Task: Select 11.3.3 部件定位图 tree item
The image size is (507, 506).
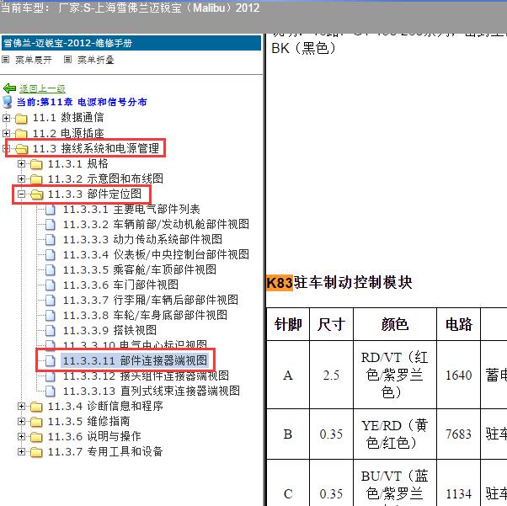Action: coord(94,194)
